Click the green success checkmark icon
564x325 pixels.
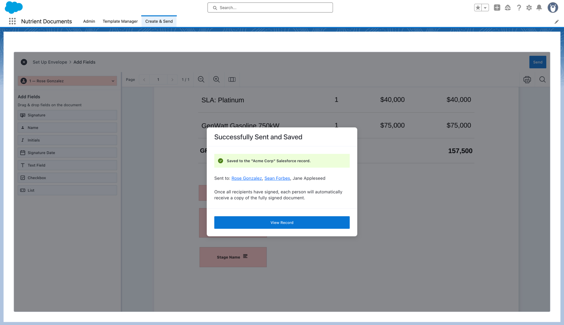(x=221, y=161)
